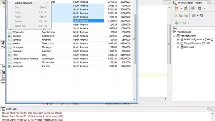This screenshot has width=215, height=121.
Task: Expand the Unit1.pas tree node
Action: [178, 47]
